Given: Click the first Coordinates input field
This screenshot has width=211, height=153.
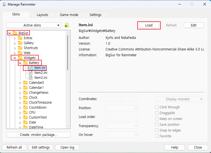Looking at the screenshot, I should tap(113, 99).
